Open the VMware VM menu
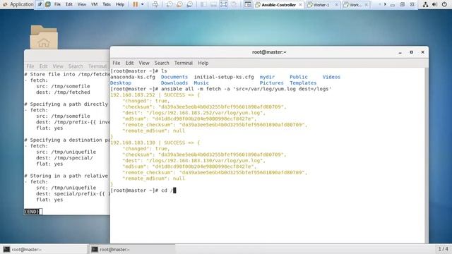 (94, 4)
